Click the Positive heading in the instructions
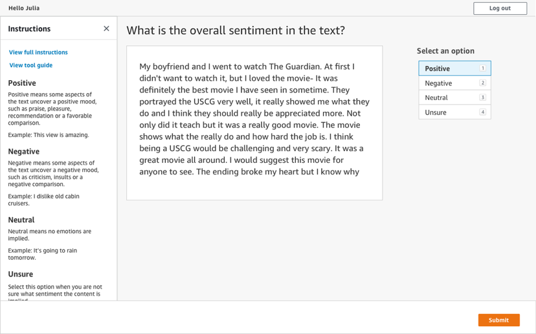This screenshot has width=536, height=334. (x=22, y=83)
